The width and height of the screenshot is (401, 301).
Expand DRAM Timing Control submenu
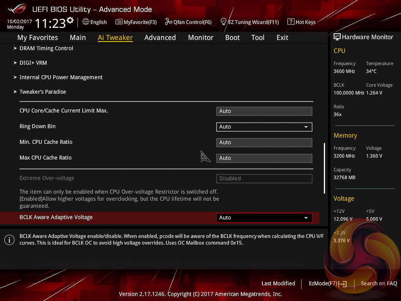click(x=46, y=48)
